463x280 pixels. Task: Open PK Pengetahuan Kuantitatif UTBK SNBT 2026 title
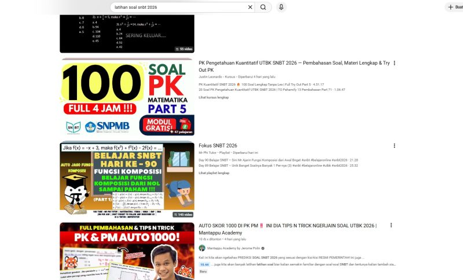click(294, 67)
